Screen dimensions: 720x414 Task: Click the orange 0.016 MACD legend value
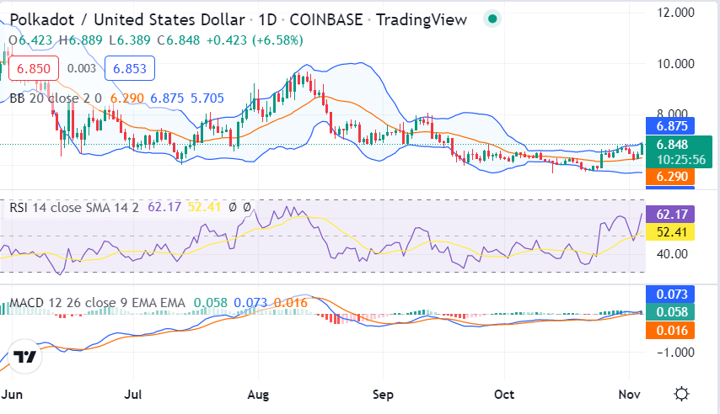291,303
